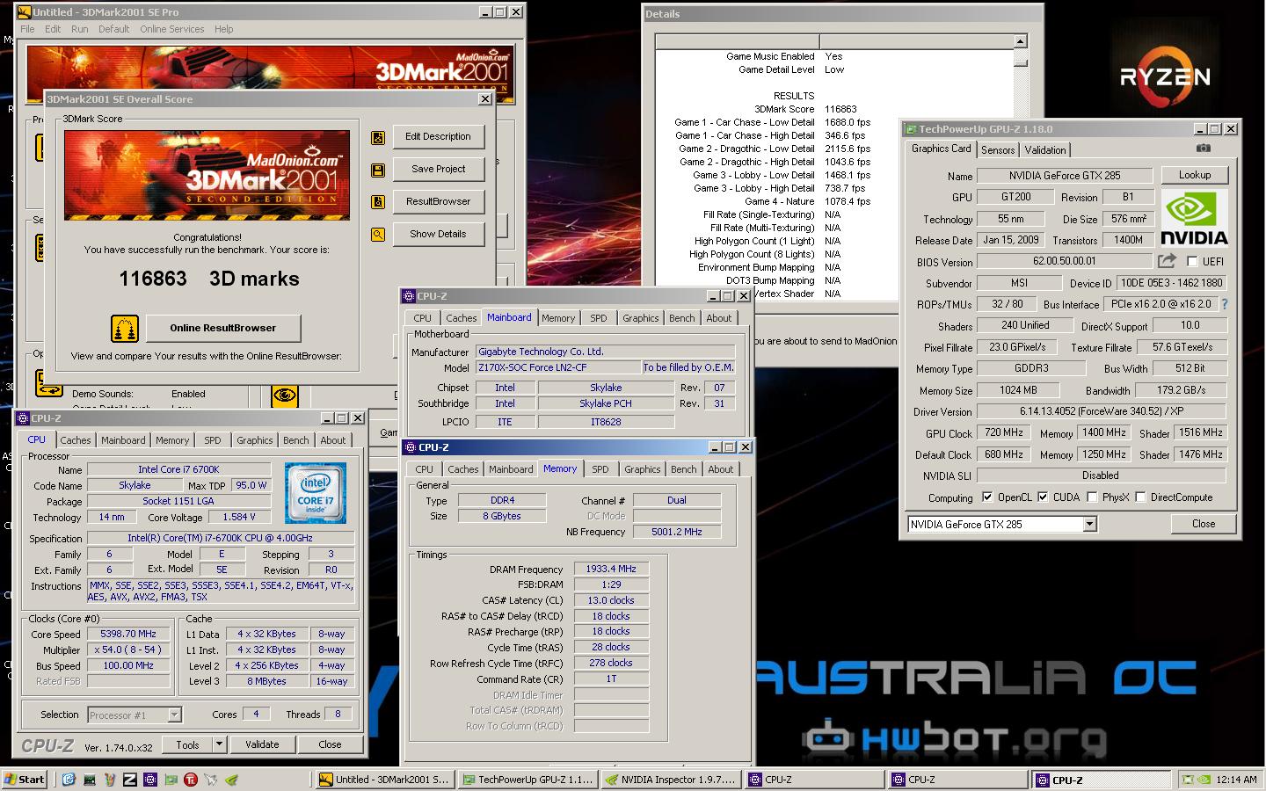This screenshot has height=791, width=1266.
Task: Open the Online Services menu
Action: coord(172,29)
